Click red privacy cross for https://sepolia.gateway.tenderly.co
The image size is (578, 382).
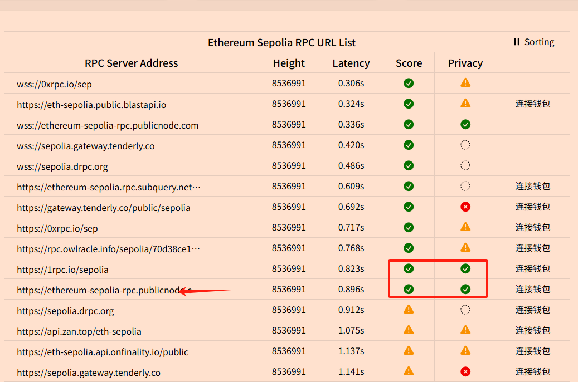(465, 372)
